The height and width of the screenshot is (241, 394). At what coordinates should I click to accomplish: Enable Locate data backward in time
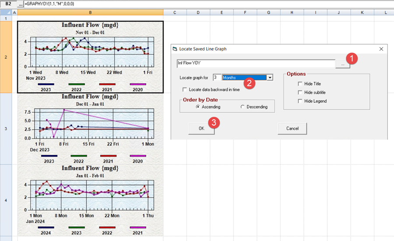pyautogui.click(x=185, y=90)
